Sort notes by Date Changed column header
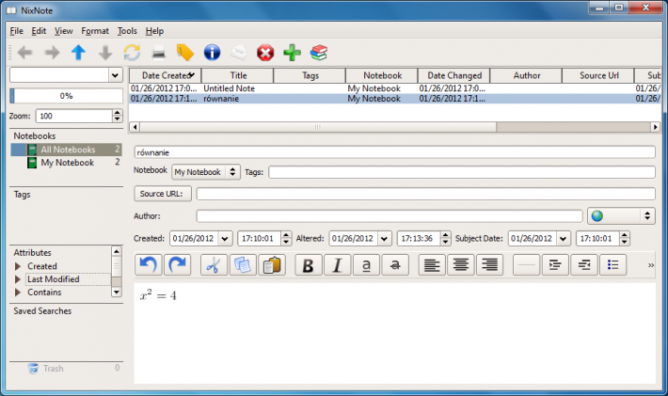The height and width of the screenshot is (396, 668). click(454, 75)
